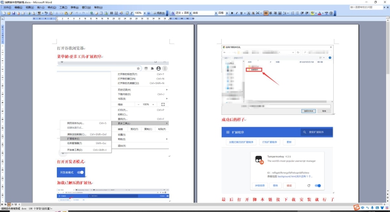Expand the font size dropdown
This screenshot has width=390, height=212.
click(x=227, y=13)
